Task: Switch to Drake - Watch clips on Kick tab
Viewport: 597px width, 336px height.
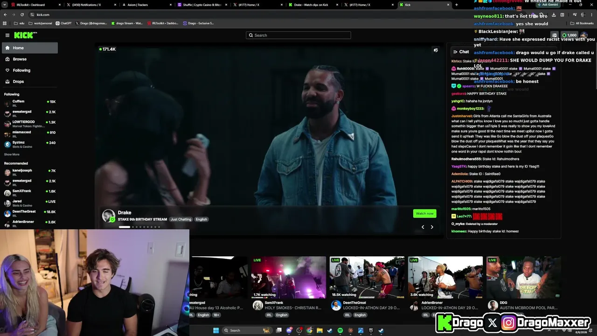Action: point(313,5)
